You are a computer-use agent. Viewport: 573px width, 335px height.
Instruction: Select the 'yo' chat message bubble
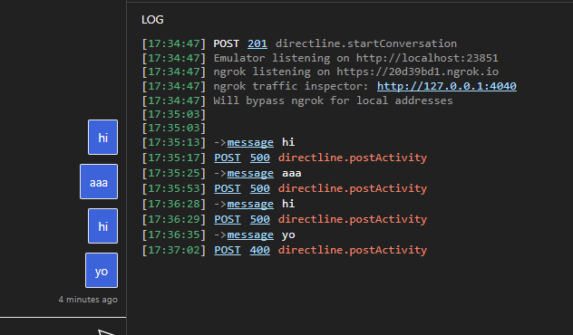102,271
